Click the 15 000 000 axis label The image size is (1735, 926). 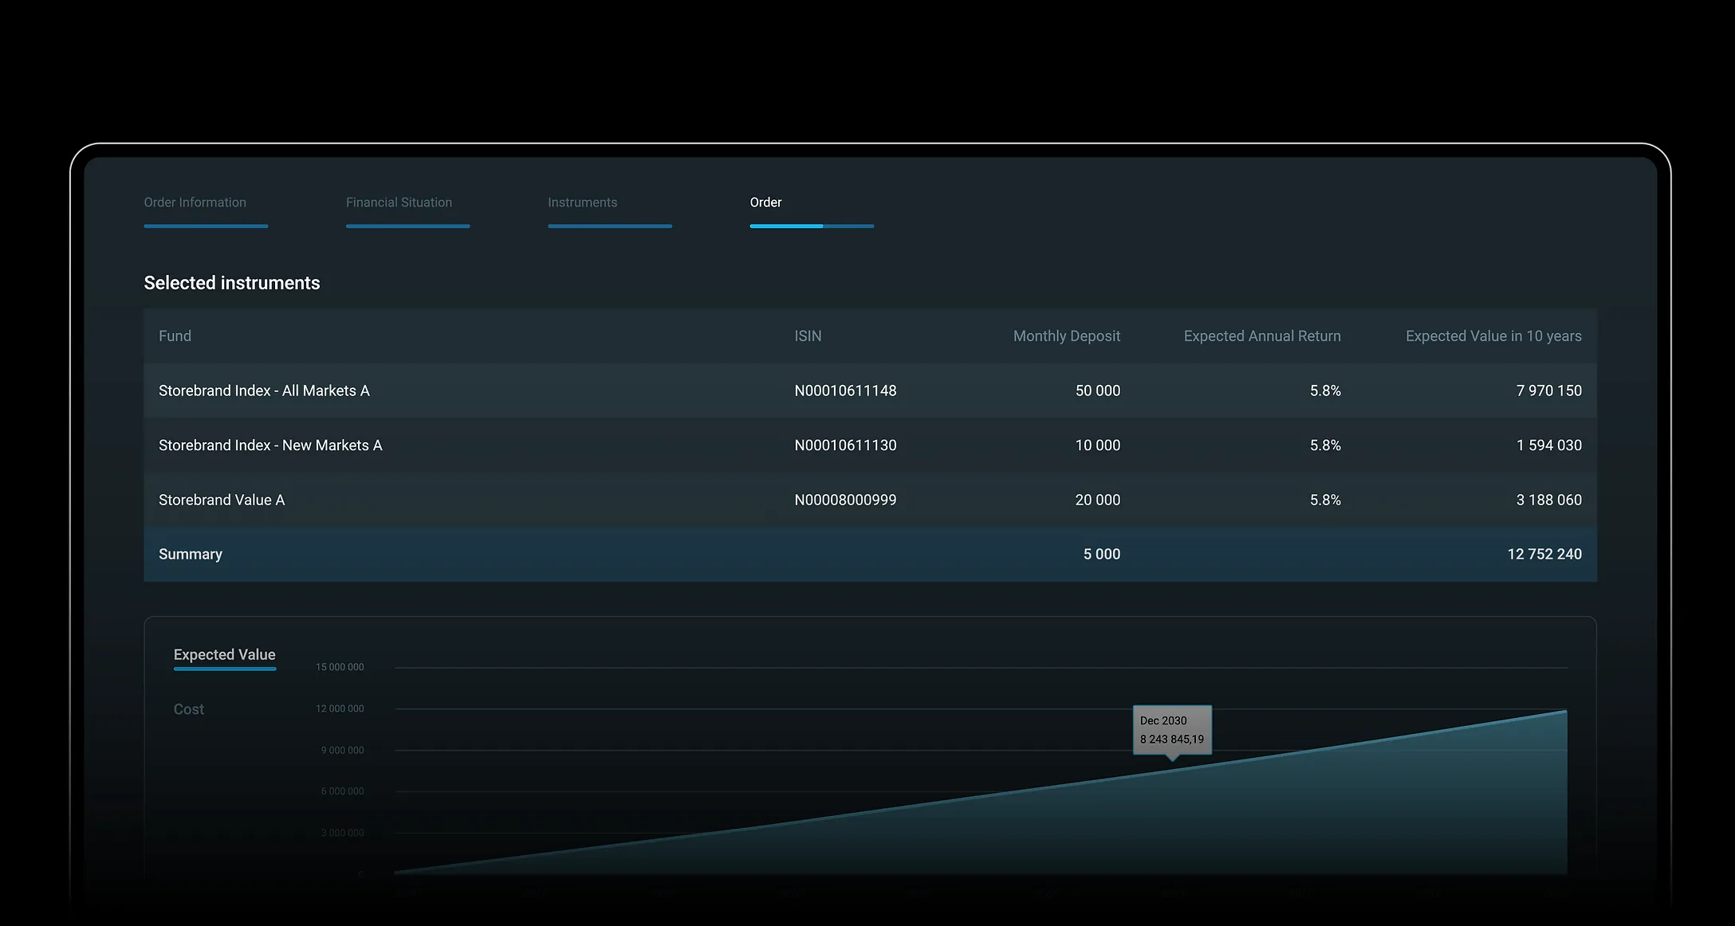(x=340, y=667)
